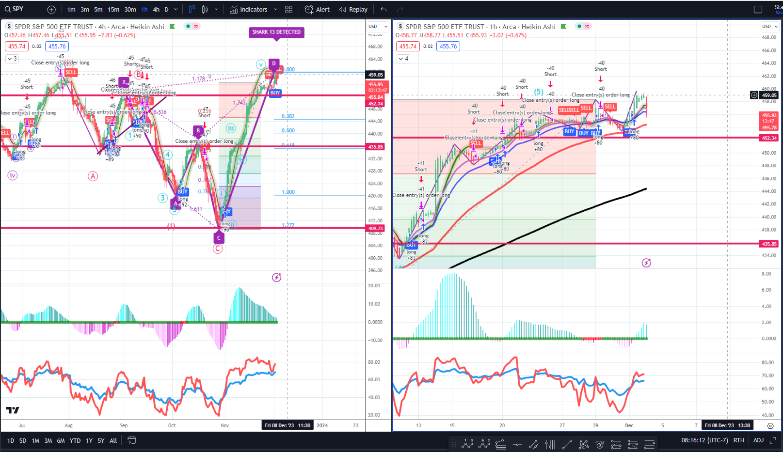This screenshot has width=783, height=452.
Task: Click the lightning event marker on 1h chart
Action: point(646,263)
